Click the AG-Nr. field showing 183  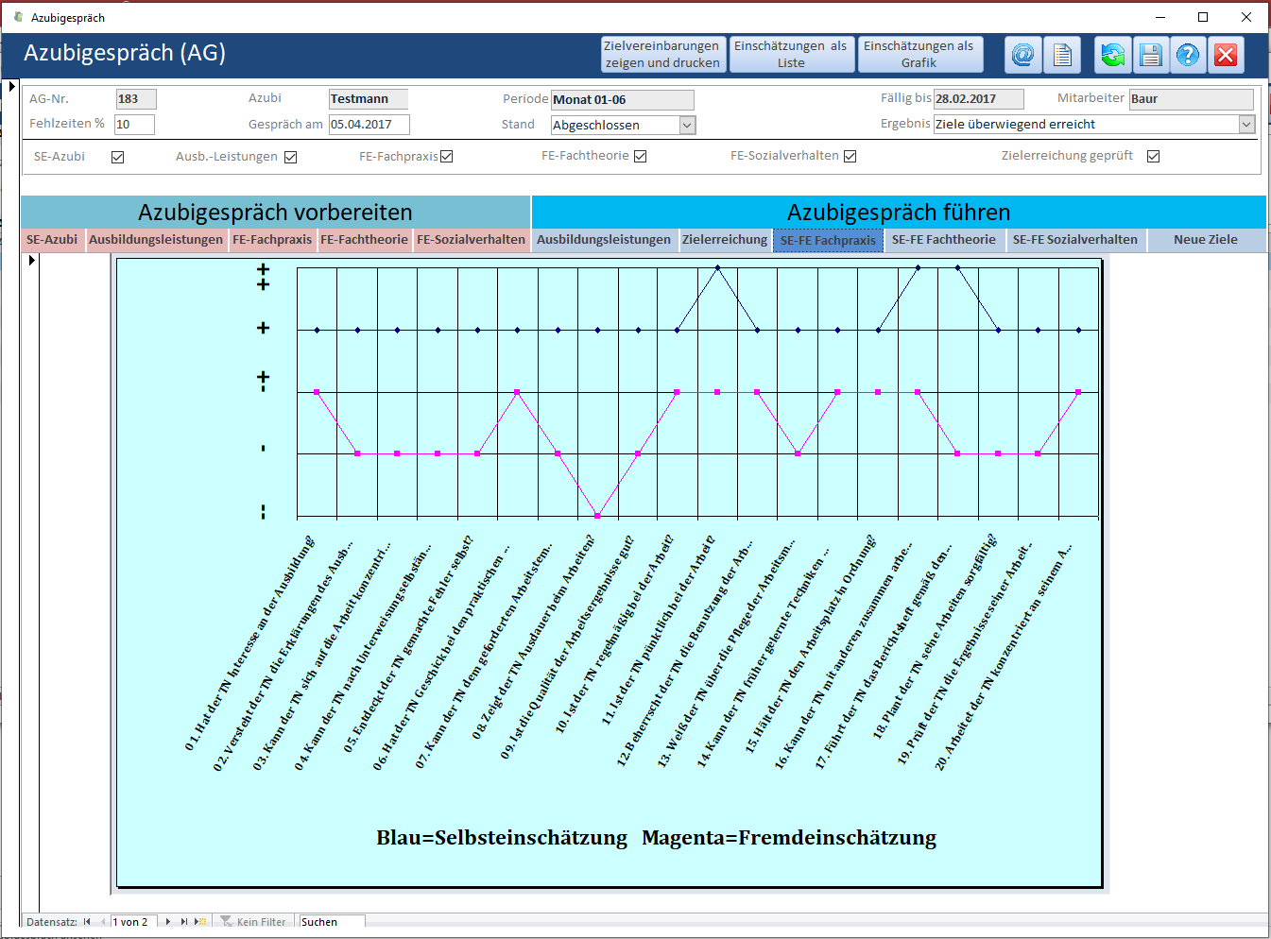[x=136, y=99]
